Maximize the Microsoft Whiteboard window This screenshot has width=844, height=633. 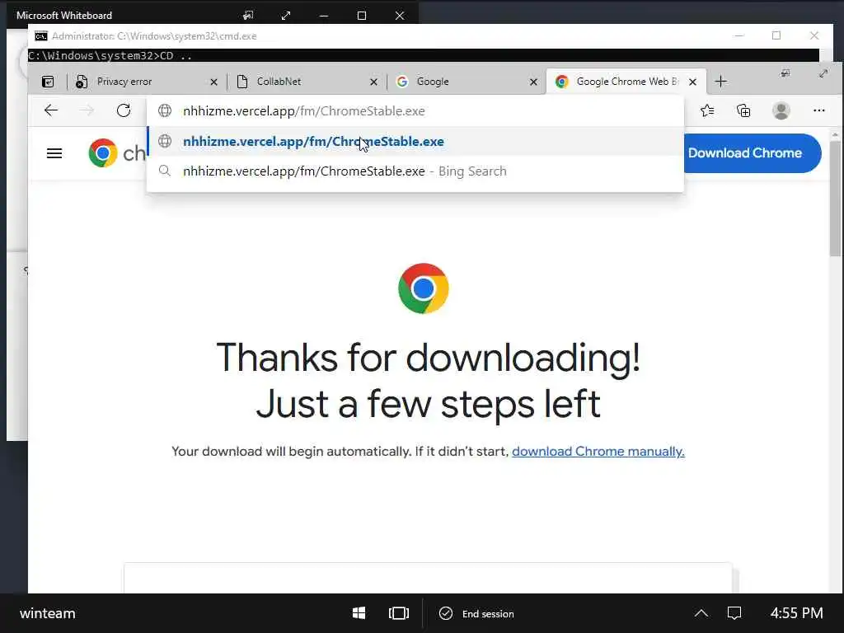pyautogui.click(x=362, y=16)
